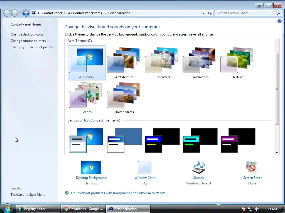Select the Landscapes theme
Image resolution: width=285 pixels, height=213 pixels.
coord(200,63)
